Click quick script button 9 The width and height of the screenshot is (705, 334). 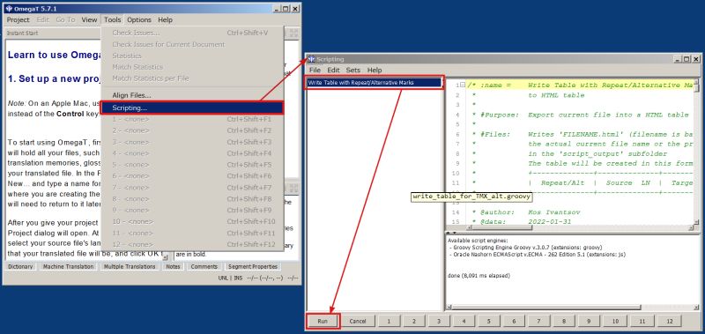[590, 322]
